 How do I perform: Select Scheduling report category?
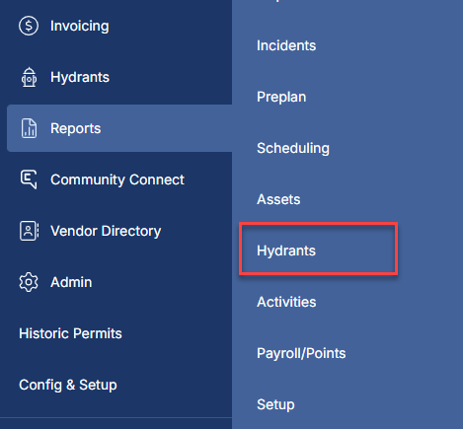[x=293, y=148]
